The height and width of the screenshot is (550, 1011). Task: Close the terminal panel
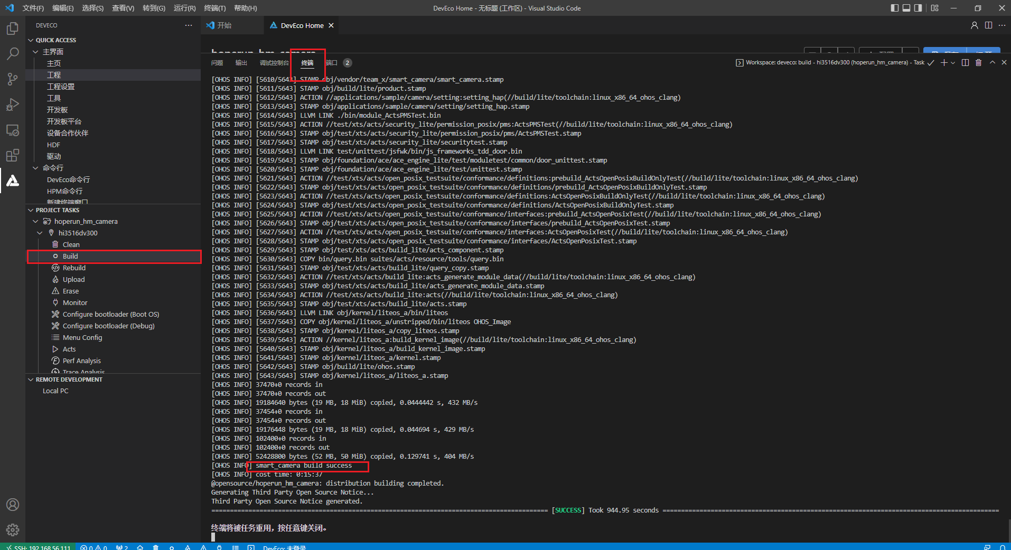tap(1004, 62)
